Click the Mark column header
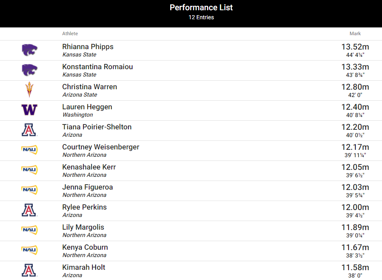Screen dimensions: 382x280 [x=355, y=34]
